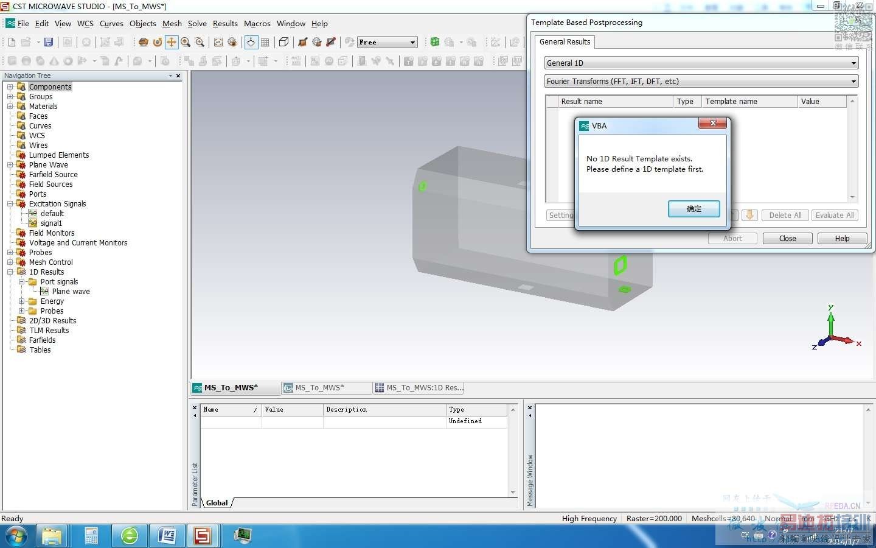Screen dimensions: 876x548
Task: Collapse the 1D Results node
Action: [10, 272]
